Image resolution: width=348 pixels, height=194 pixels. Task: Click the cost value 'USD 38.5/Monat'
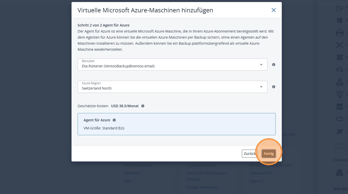point(125,106)
